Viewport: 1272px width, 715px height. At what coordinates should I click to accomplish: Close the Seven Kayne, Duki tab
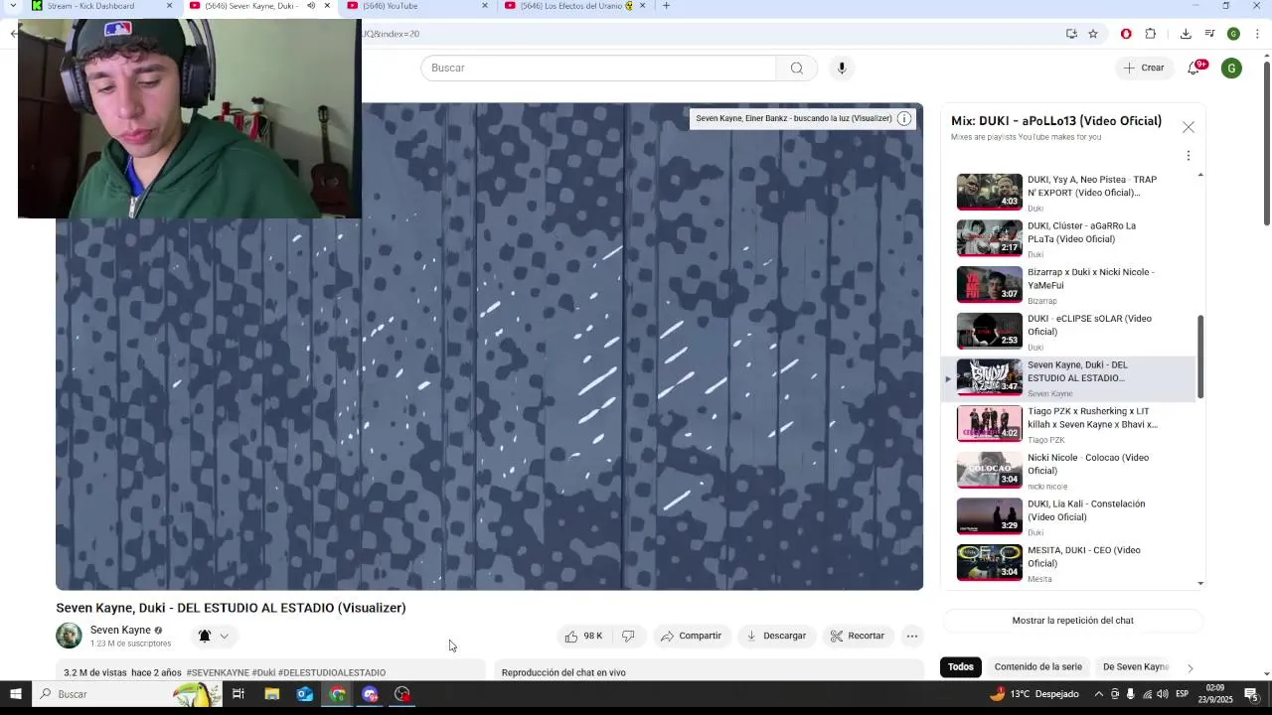click(327, 6)
